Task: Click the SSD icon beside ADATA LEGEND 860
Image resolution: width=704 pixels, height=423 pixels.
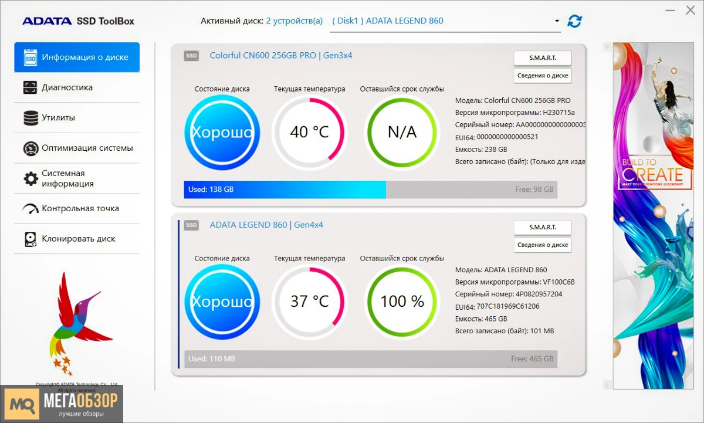Action: [x=191, y=225]
